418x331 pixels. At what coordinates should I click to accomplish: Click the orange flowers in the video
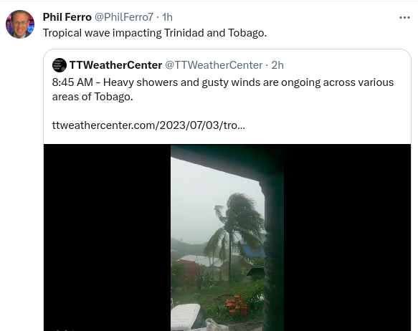[x=236, y=305]
